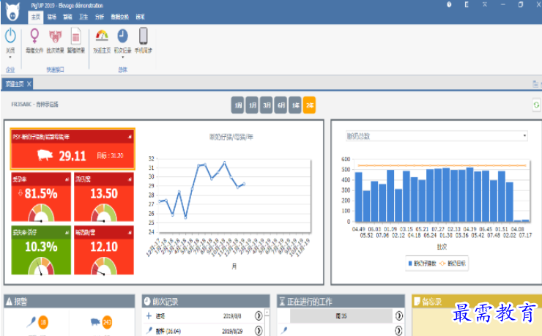542x336 pixels.
Task: Select the 3月 period button
Action: (267, 105)
